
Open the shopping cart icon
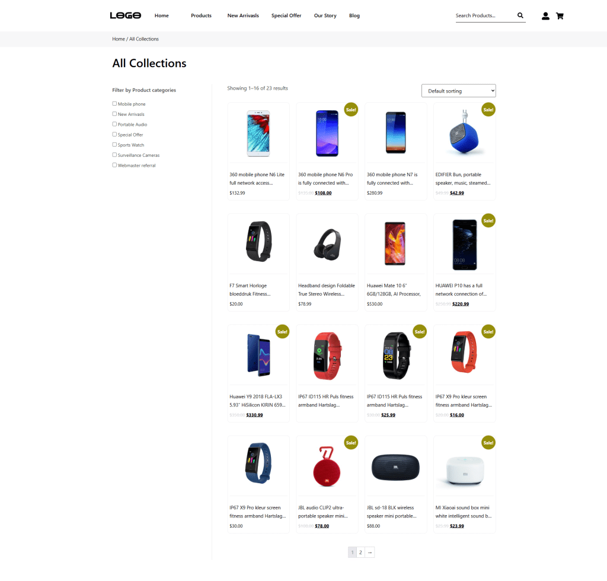pos(560,16)
